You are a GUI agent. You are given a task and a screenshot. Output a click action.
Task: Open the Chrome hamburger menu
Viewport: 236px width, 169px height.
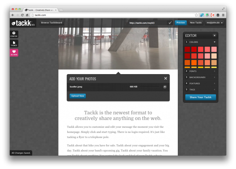click(223, 15)
